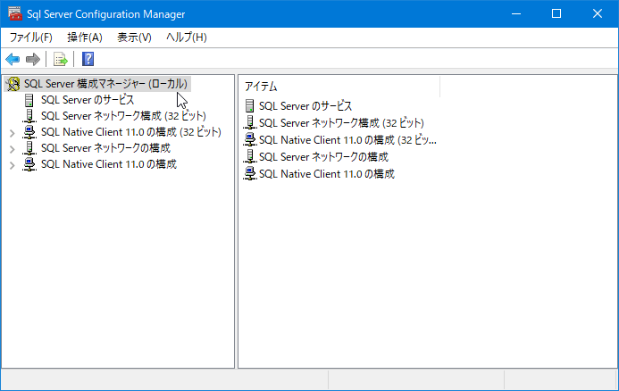The image size is (619, 391).
Task: Open the ファイル(F) menu
Action: coord(30,37)
